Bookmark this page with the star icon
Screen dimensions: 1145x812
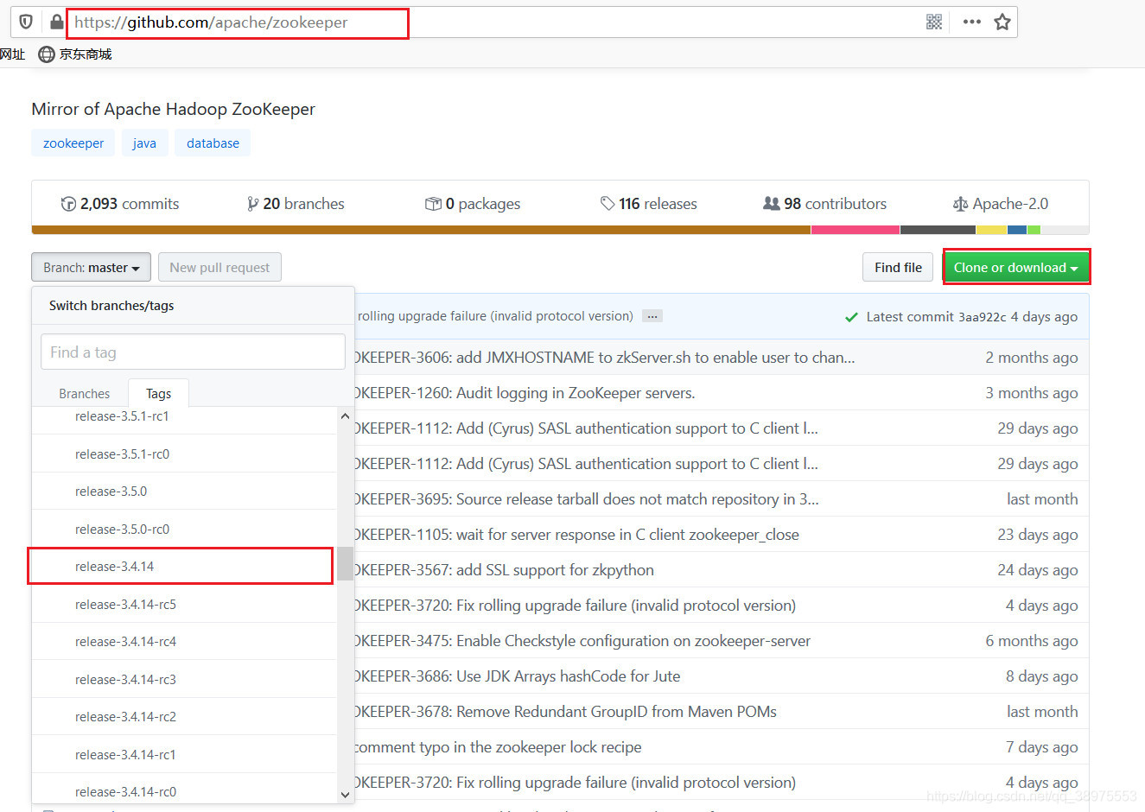(x=1002, y=22)
